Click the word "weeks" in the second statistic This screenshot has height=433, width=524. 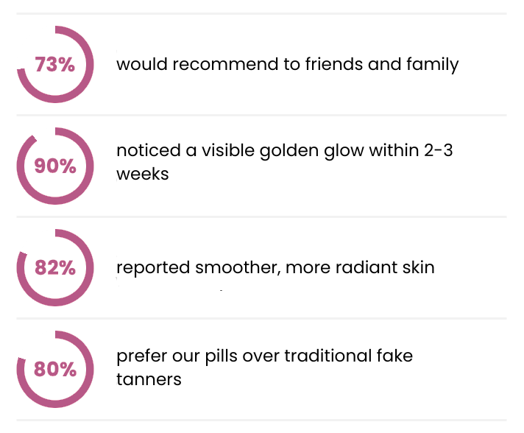point(142,175)
